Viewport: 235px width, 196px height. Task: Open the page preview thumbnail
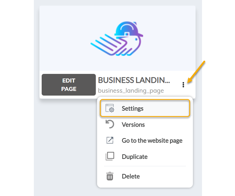tap(117, 38)
